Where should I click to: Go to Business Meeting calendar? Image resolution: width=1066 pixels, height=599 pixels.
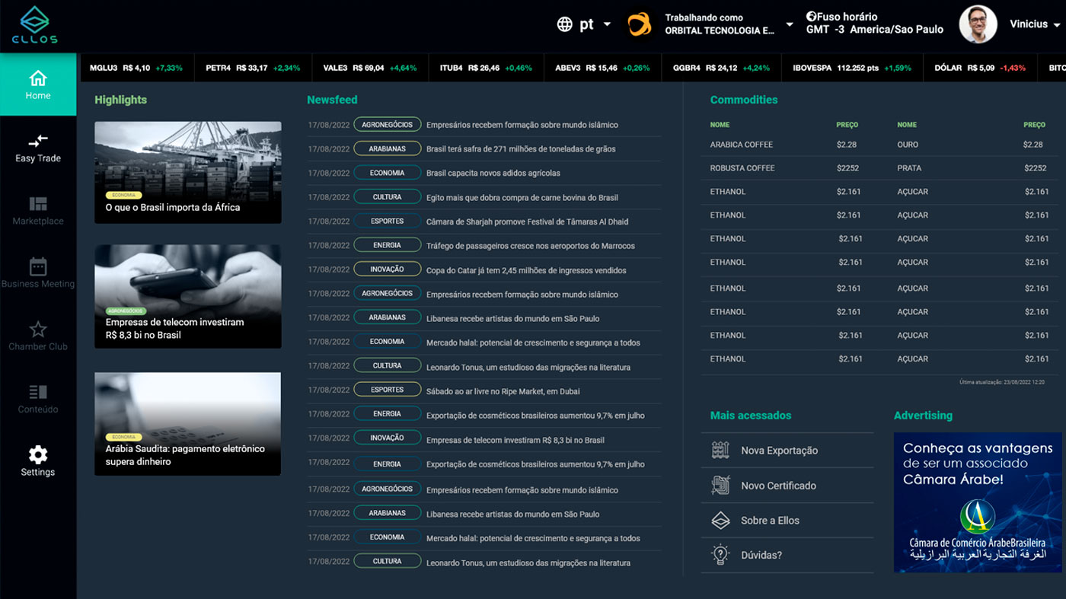(x=38, y=273)
